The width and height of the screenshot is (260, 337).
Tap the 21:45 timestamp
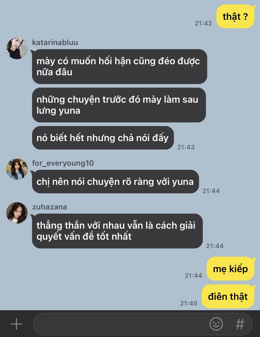tap(189, 303)
